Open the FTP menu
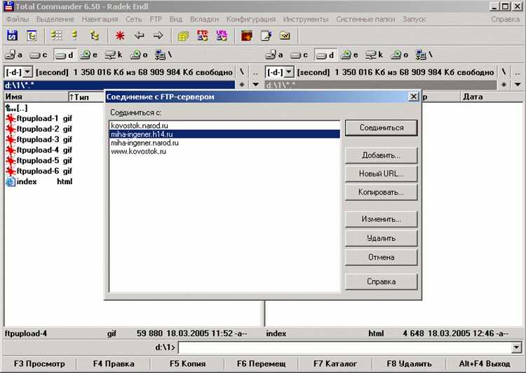This screenshot has width=526, height=373. [156, 19]
